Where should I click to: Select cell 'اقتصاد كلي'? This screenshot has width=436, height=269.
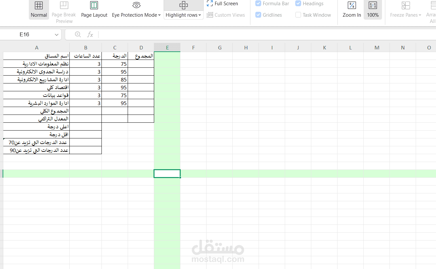[x=36, y=87]
